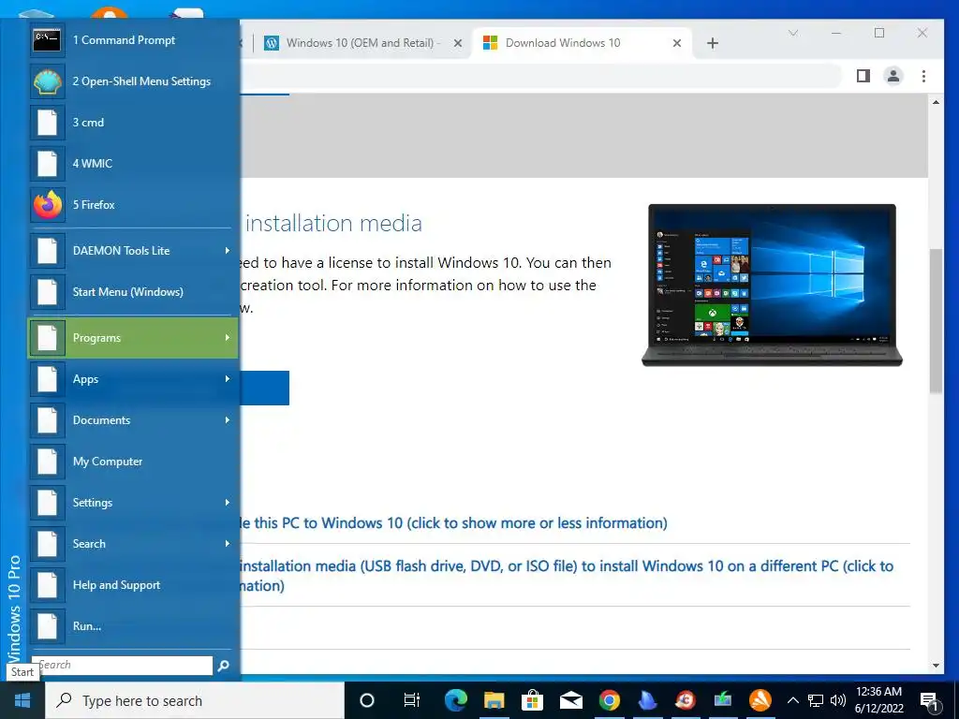959x719 pixels.
Task: Open the Chrome profile avatar
Action: click(893, 76)
